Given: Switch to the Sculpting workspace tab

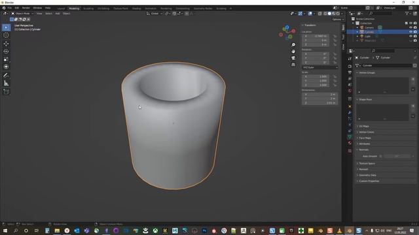Looking at the screenshot, I should 88,8.
